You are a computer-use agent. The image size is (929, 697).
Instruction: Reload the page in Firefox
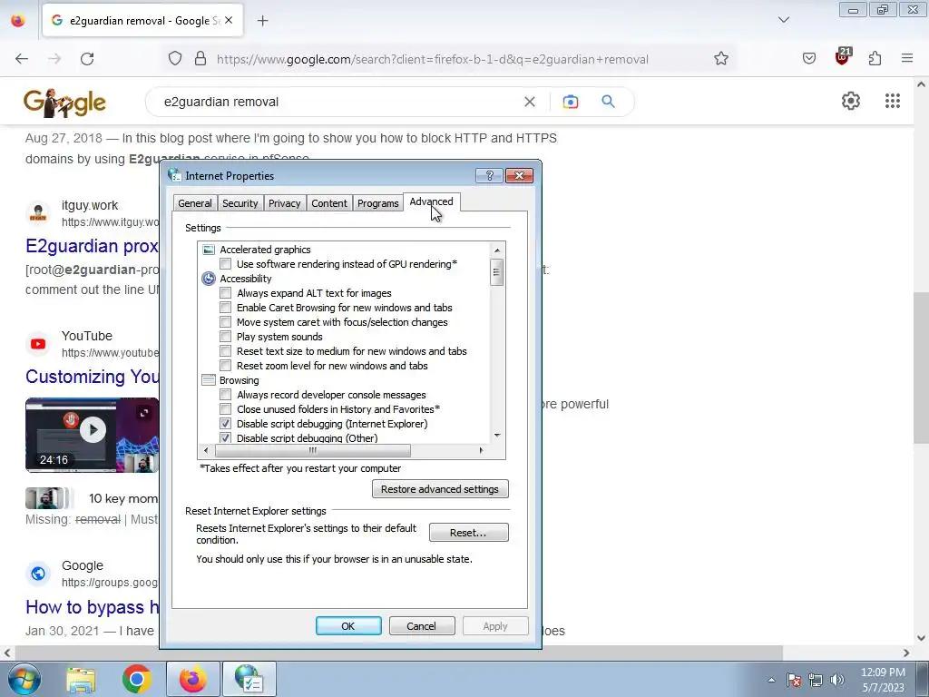coord(87,59)
